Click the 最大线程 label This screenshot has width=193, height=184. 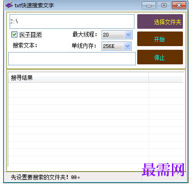(85, 34)
